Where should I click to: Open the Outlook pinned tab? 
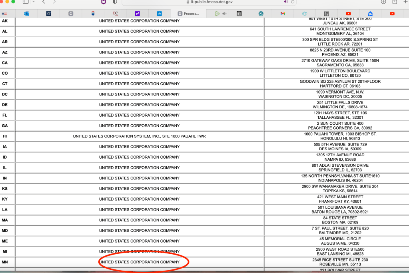[x=26, y=14]
